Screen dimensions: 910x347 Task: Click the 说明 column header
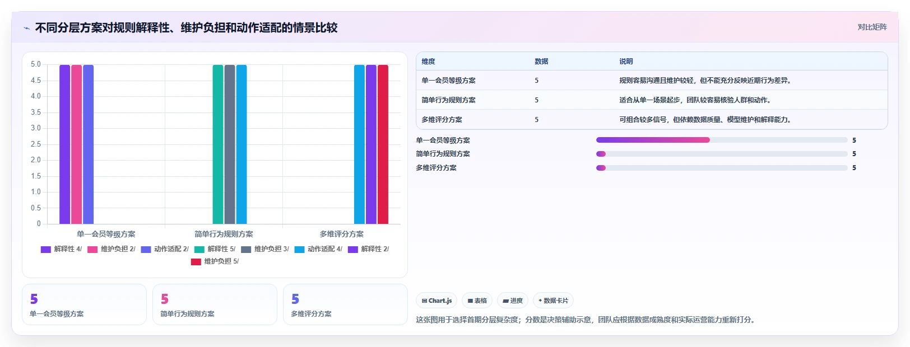[x=626, y=62]
